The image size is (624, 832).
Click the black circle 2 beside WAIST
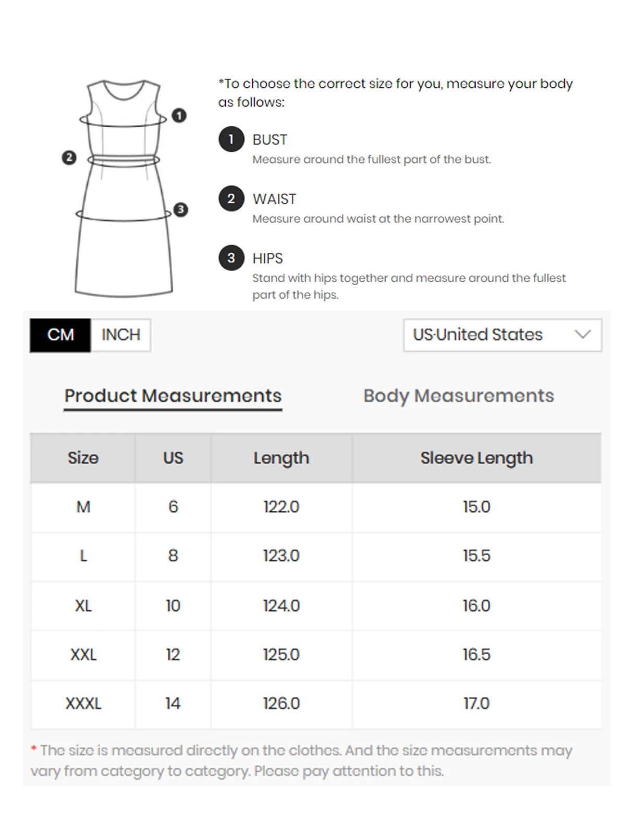[x=231, y=199]
